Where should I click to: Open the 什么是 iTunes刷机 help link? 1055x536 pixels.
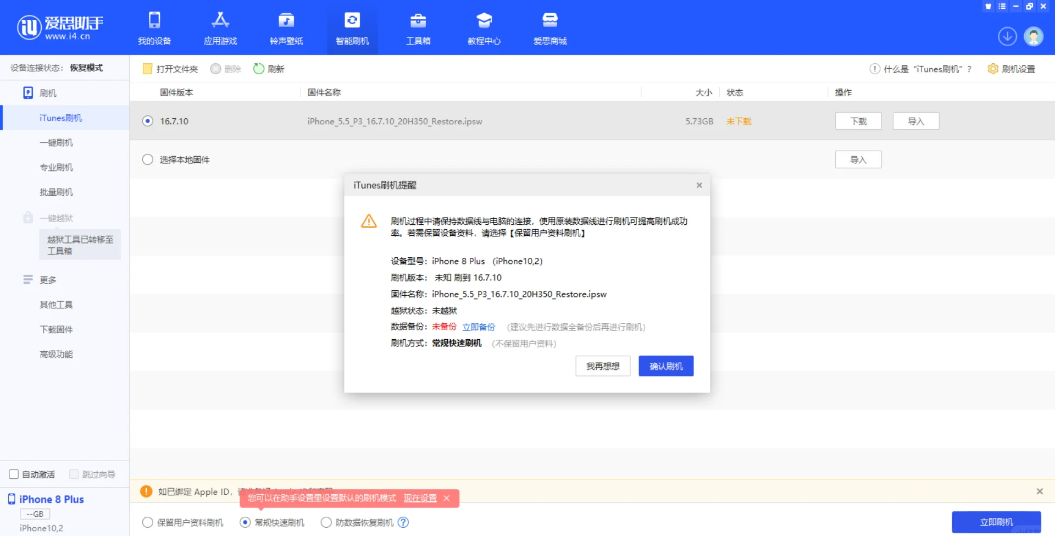pos(920,69)
